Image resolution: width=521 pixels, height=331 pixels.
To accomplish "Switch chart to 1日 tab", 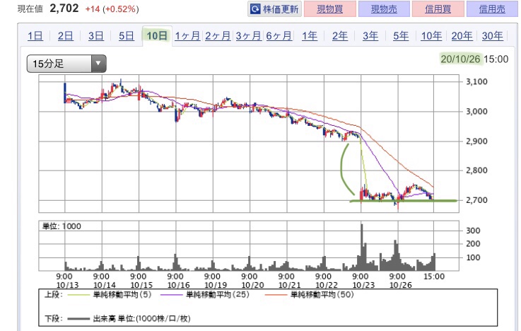I will click(x=35, y=35).
